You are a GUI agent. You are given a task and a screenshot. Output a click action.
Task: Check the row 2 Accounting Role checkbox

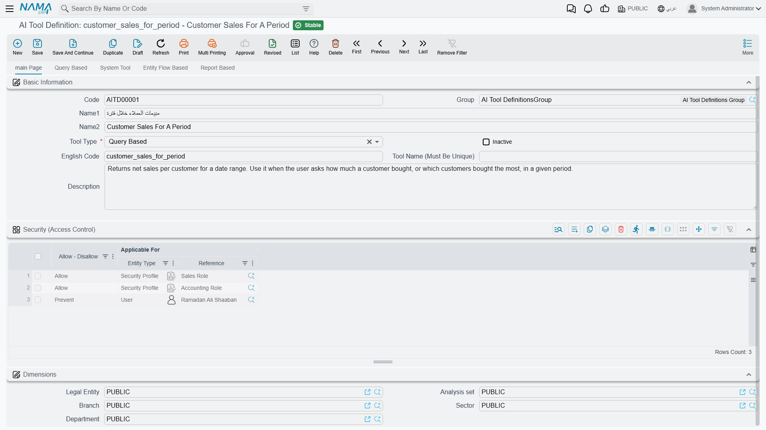[38, 288]
